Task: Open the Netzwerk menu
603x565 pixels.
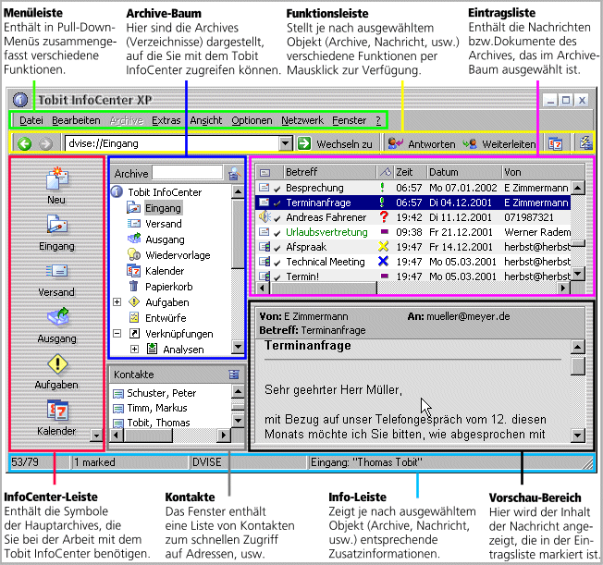Action: pyautogui.click(x=302, y=120)
